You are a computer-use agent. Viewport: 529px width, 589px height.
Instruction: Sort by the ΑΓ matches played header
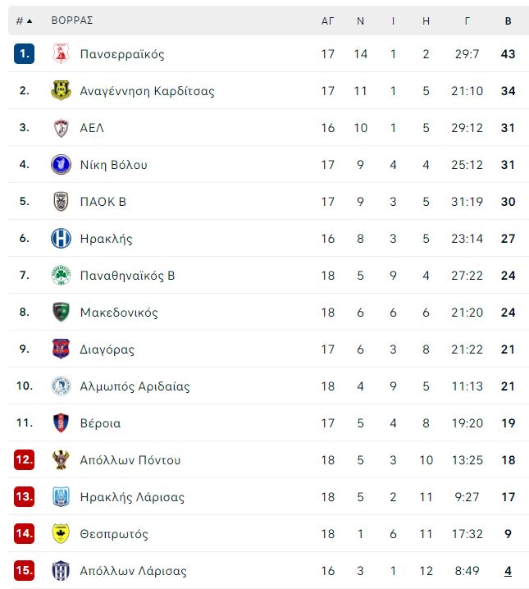327,21
